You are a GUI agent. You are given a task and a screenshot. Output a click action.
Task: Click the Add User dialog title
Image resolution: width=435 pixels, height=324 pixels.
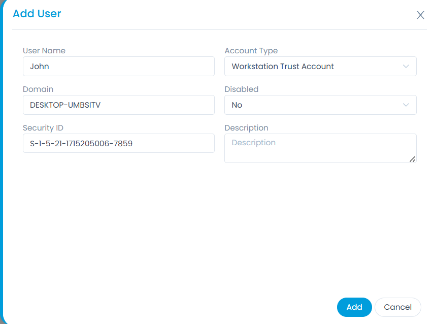point(37,14)
